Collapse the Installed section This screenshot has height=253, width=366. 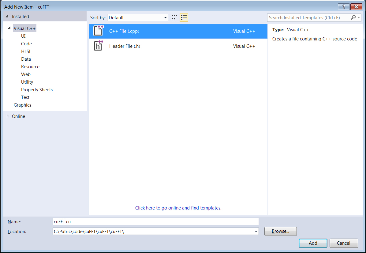coord(7,17)
